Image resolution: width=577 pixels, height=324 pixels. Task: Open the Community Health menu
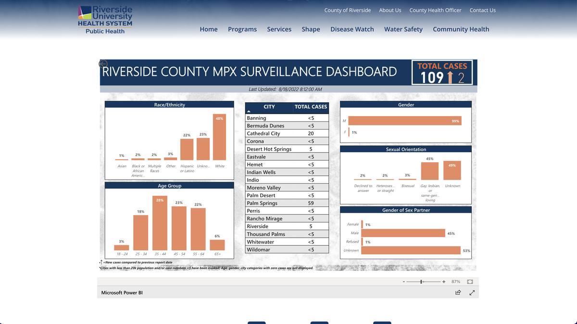[x=461, y=29]
